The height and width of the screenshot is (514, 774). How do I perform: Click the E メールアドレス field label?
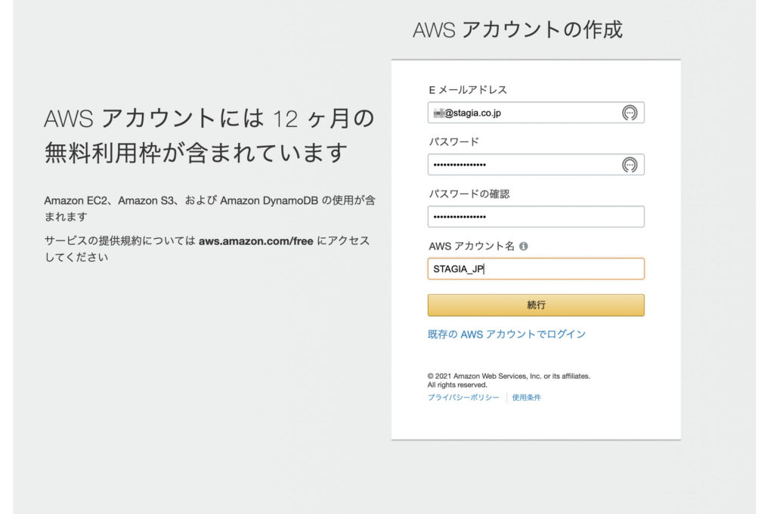pos(467,90)
